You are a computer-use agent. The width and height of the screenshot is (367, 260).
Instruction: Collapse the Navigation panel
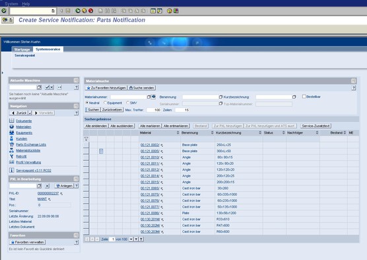pyautogui.click(x=76, y=106)
